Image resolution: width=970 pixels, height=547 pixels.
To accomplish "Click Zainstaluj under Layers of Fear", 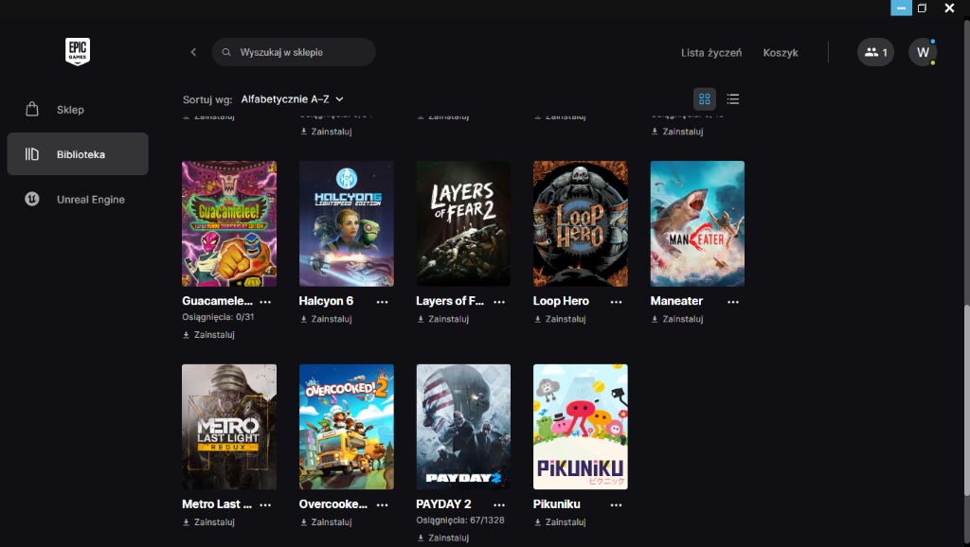I will click(x=443, y=319).
